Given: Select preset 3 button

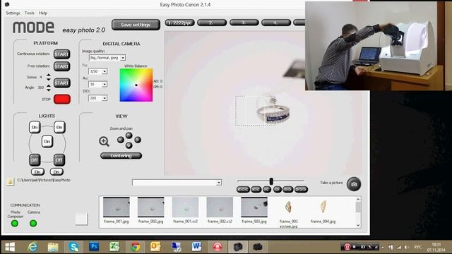Looking at the screenshot, I should coord(244,23).
